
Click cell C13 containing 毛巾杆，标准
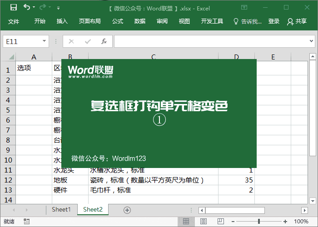pos(154,190)
